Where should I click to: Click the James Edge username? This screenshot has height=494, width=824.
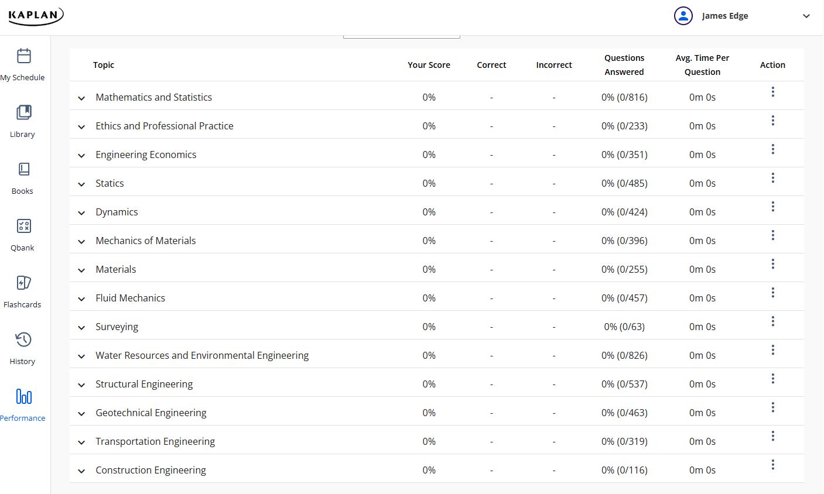pyautogui.click(x=725, y=16)
